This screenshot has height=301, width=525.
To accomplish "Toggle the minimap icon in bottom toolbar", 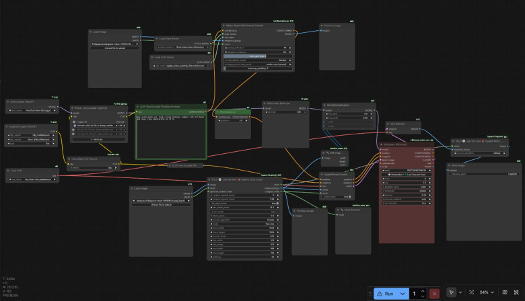I will [x=505, y=293].
